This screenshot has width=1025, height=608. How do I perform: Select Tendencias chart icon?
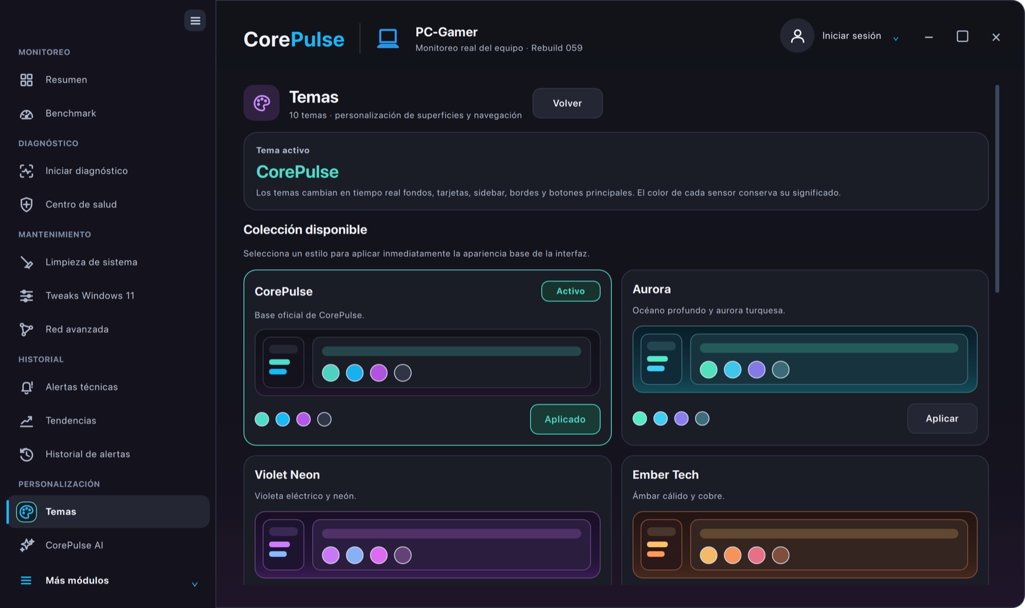pos(26,421)
